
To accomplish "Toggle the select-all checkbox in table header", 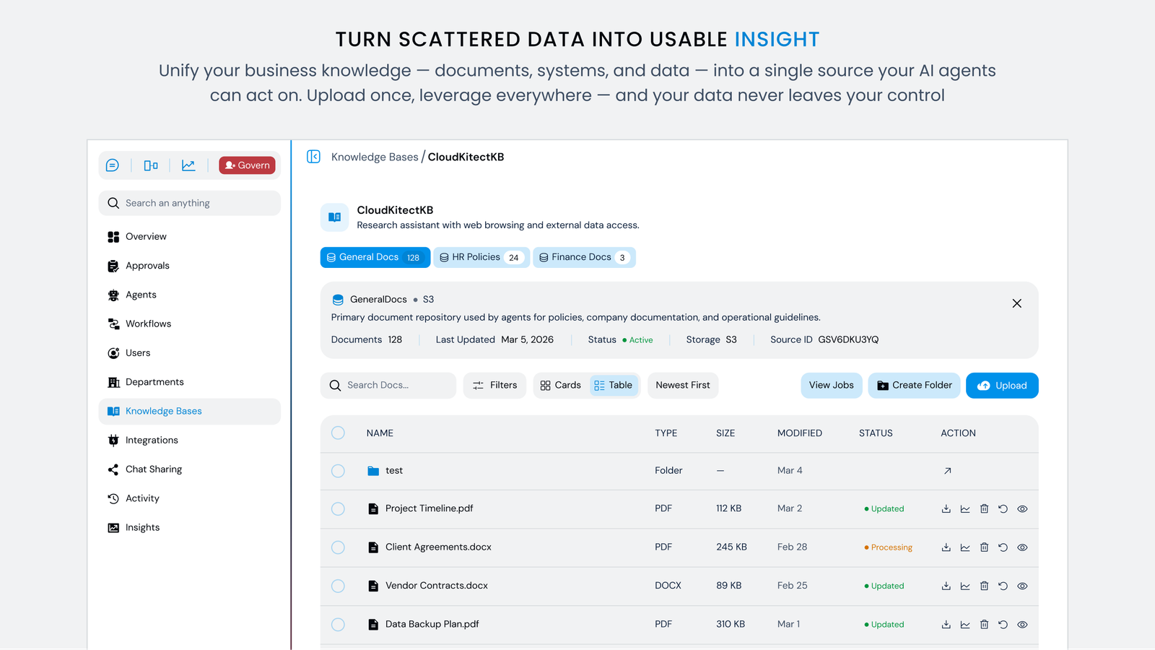I will point(338,433).
